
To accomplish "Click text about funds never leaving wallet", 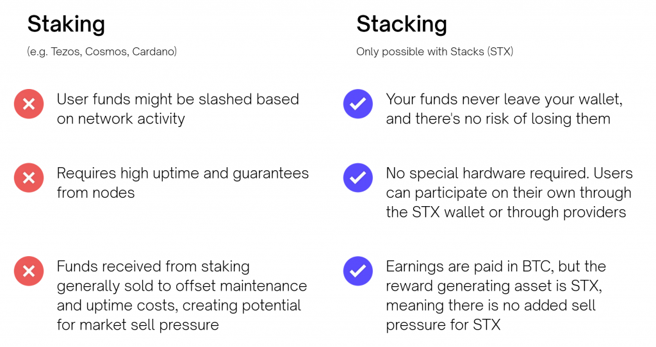I will [x=504, y=109].
